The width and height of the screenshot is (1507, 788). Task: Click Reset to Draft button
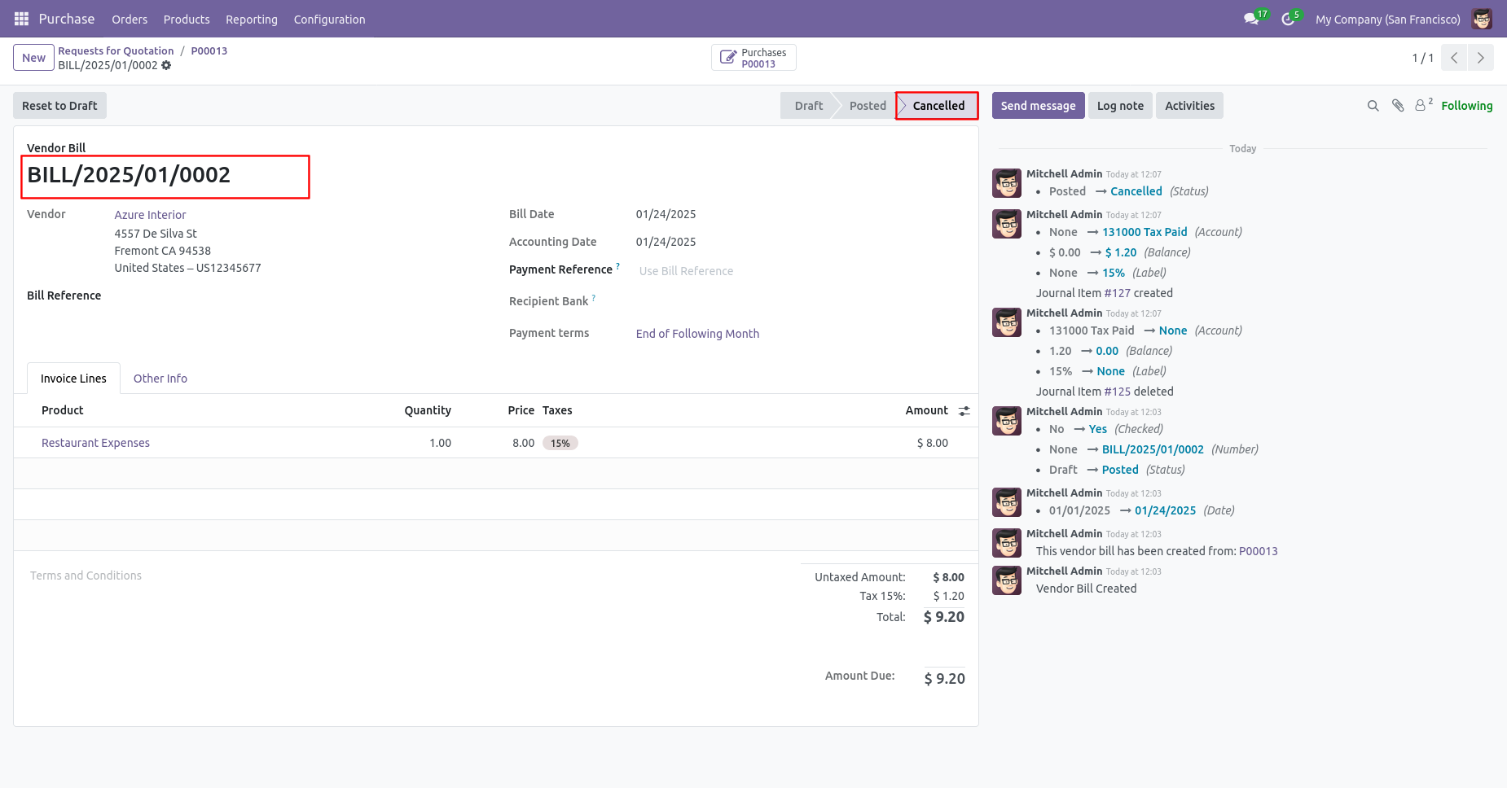(59, 106)
